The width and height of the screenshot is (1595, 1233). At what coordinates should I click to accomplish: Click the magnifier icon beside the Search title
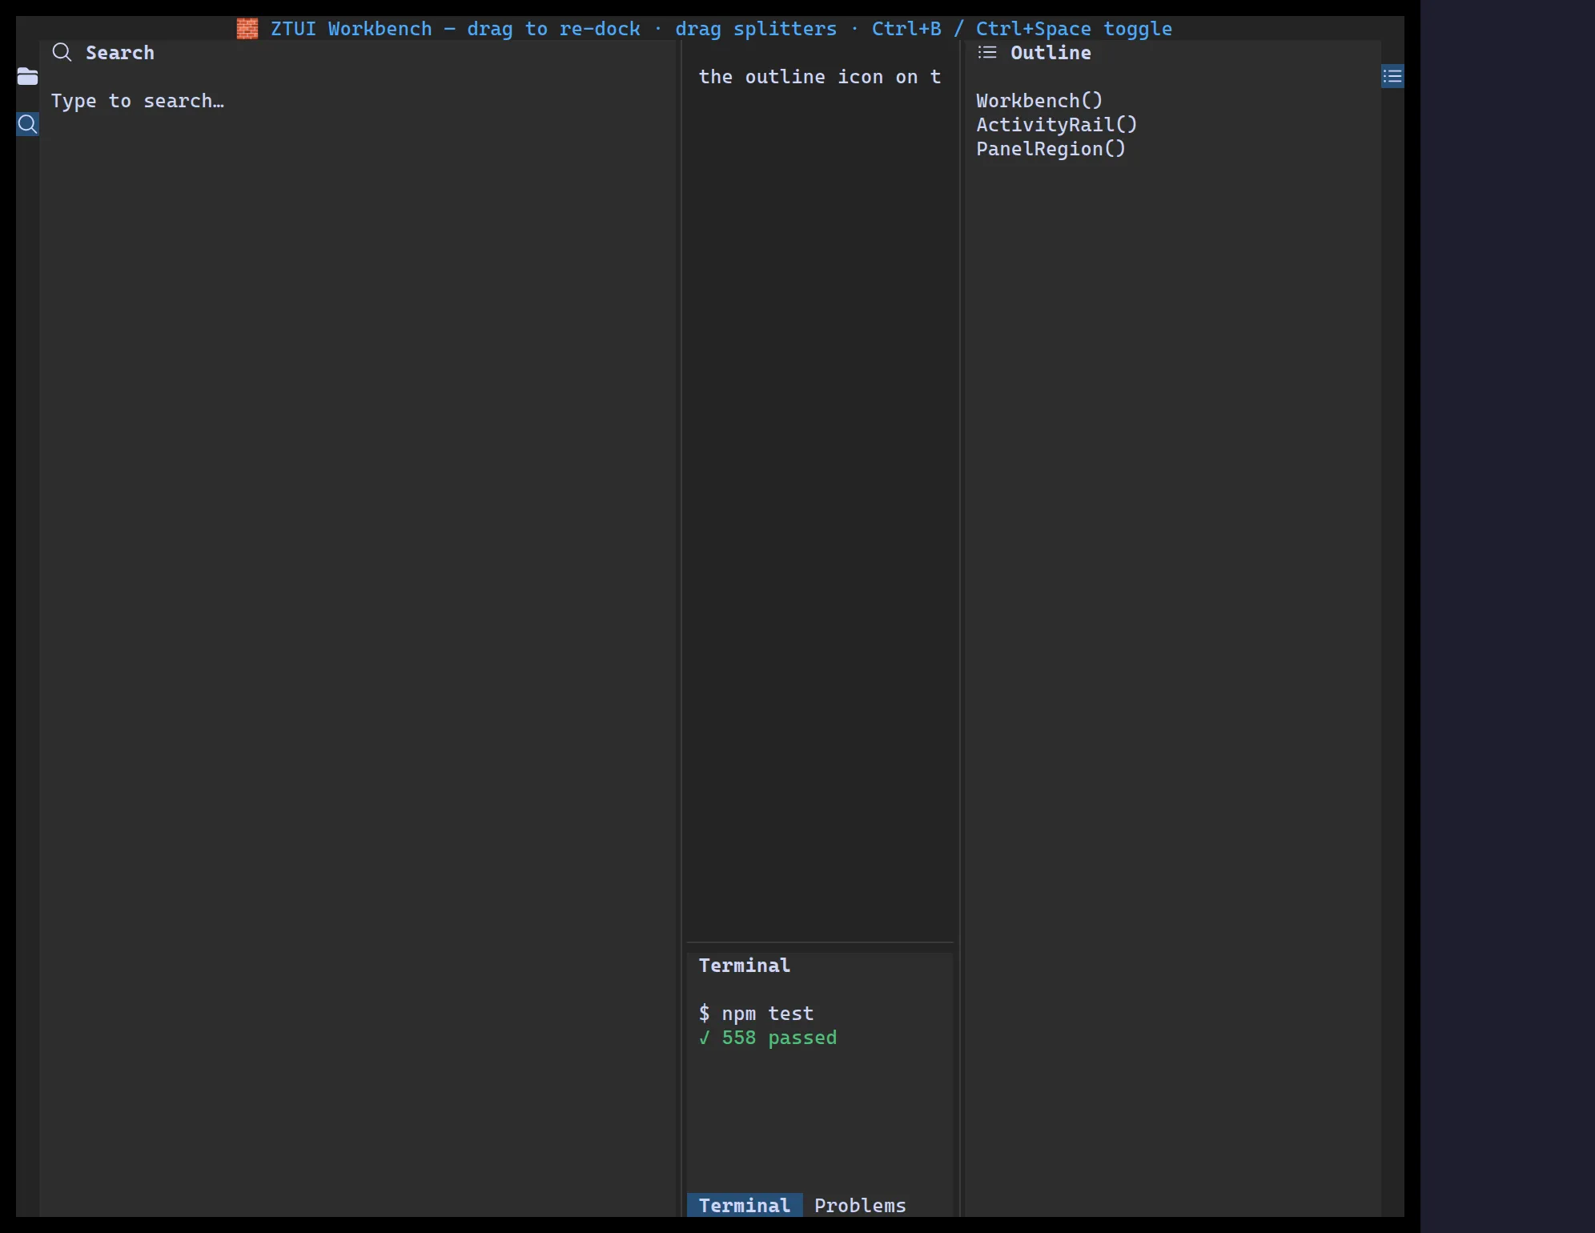(62, 52)
